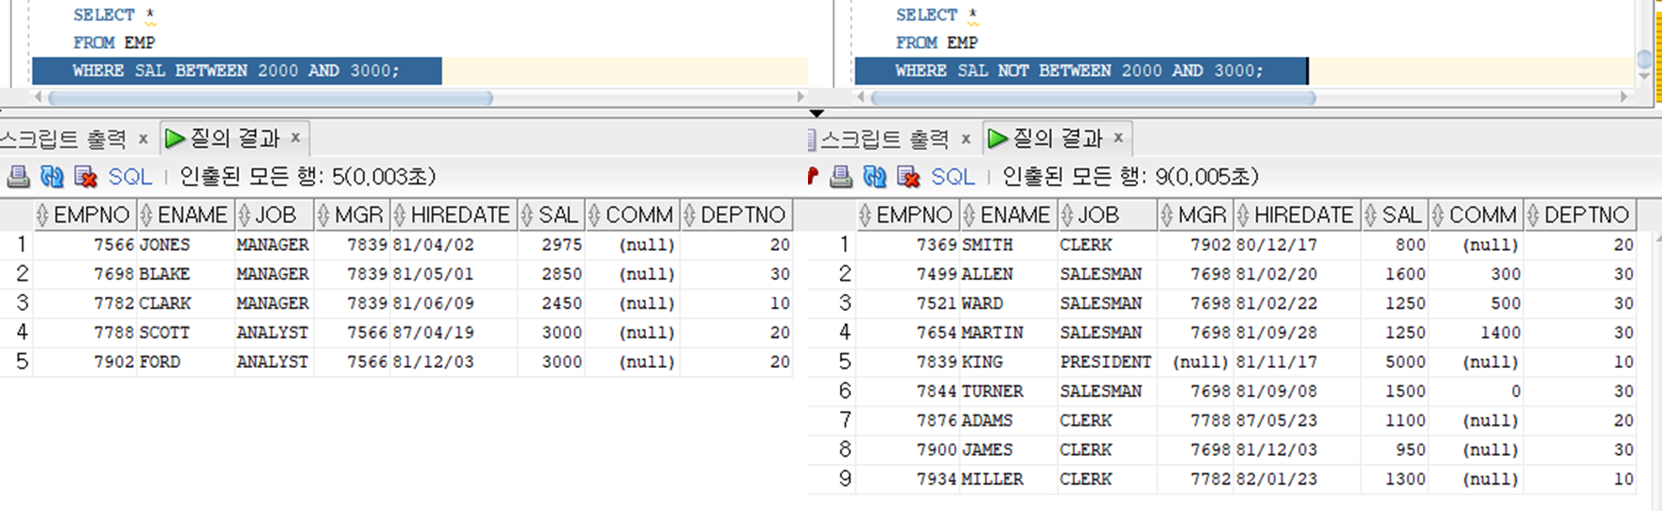Select 2975 salary cell for JONES
Screen dimensions: 1662x511
click(551, 244)
